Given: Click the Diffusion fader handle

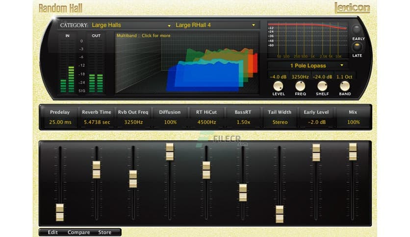Looking at the screenshot, I should (x=170, y=152).
